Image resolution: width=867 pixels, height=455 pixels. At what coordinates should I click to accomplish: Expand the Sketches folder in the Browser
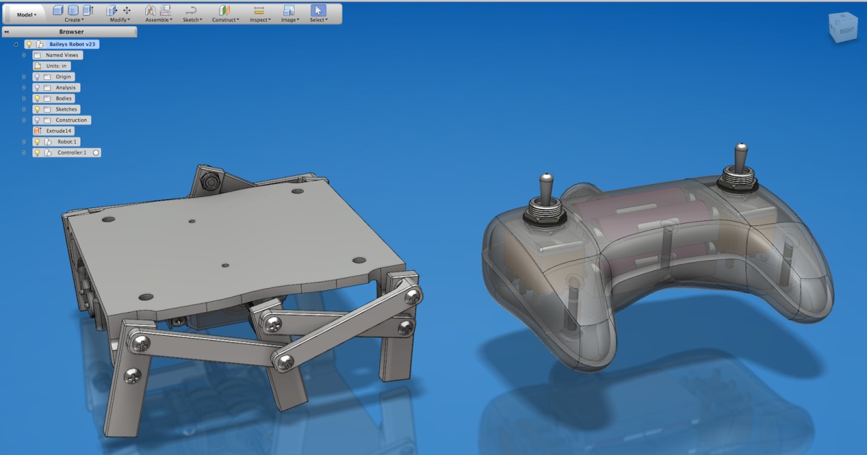[24, 109]
